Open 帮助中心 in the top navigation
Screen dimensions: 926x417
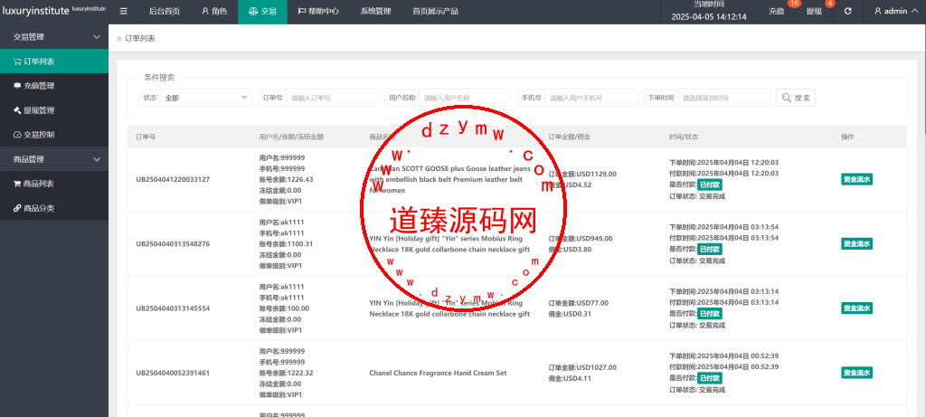coord(317,11)
